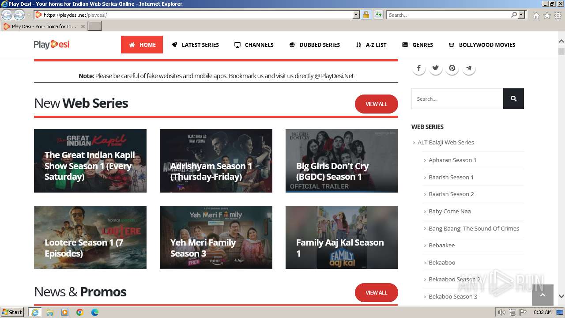
Task: Open Apharan Season 1 link
Action: (x=452, y=160)
